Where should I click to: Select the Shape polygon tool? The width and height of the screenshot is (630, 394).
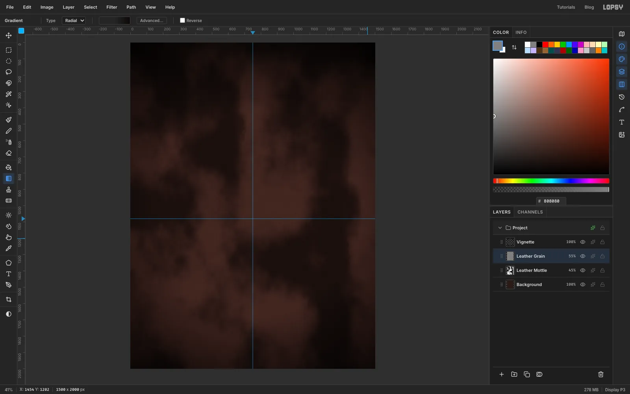[x=9, y=263]
